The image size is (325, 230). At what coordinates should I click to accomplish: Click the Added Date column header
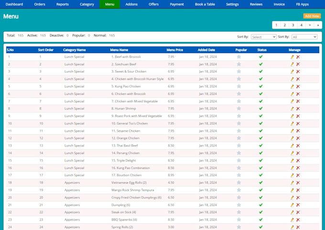coord(206,50)
